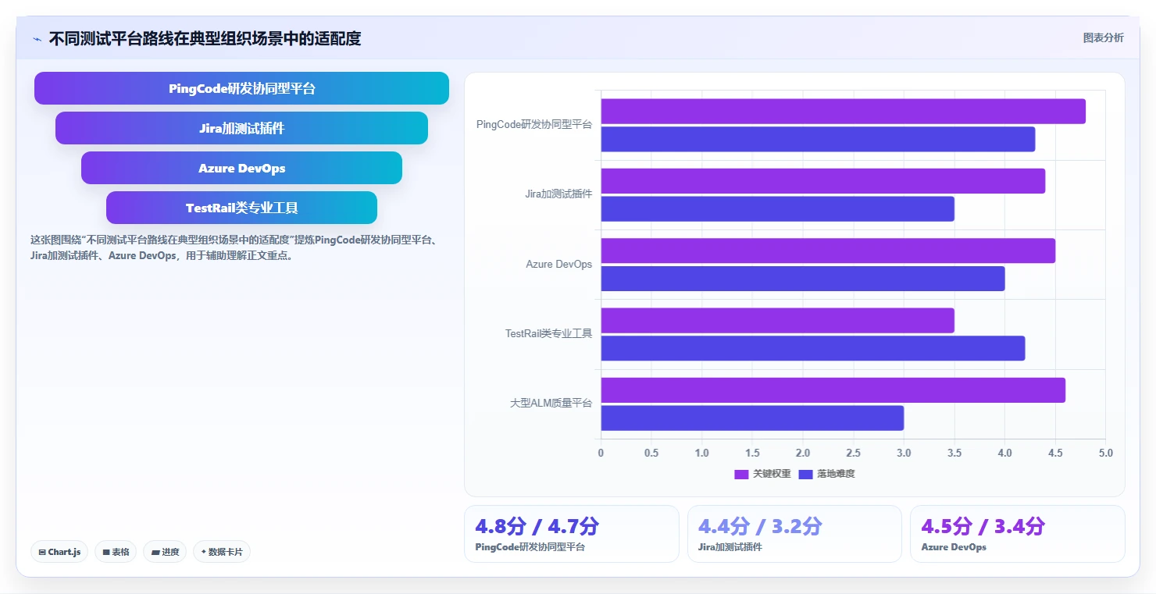1156x594 pixels.
Task: Click the chart y-axis label 大型ALM质量平台
Action: pos(551,404)
